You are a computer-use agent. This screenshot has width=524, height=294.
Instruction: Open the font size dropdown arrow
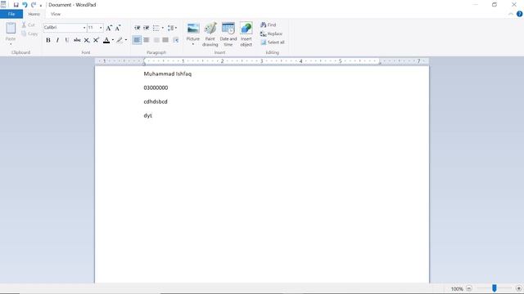click(101, 27)
